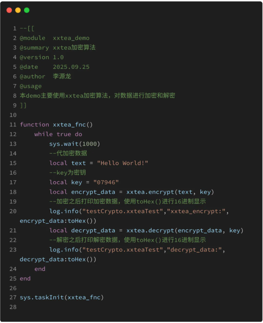Click xxtea.encrypt call on line 18
The height and width of the screenshot is (323, 263).
[x=150, y=192]
